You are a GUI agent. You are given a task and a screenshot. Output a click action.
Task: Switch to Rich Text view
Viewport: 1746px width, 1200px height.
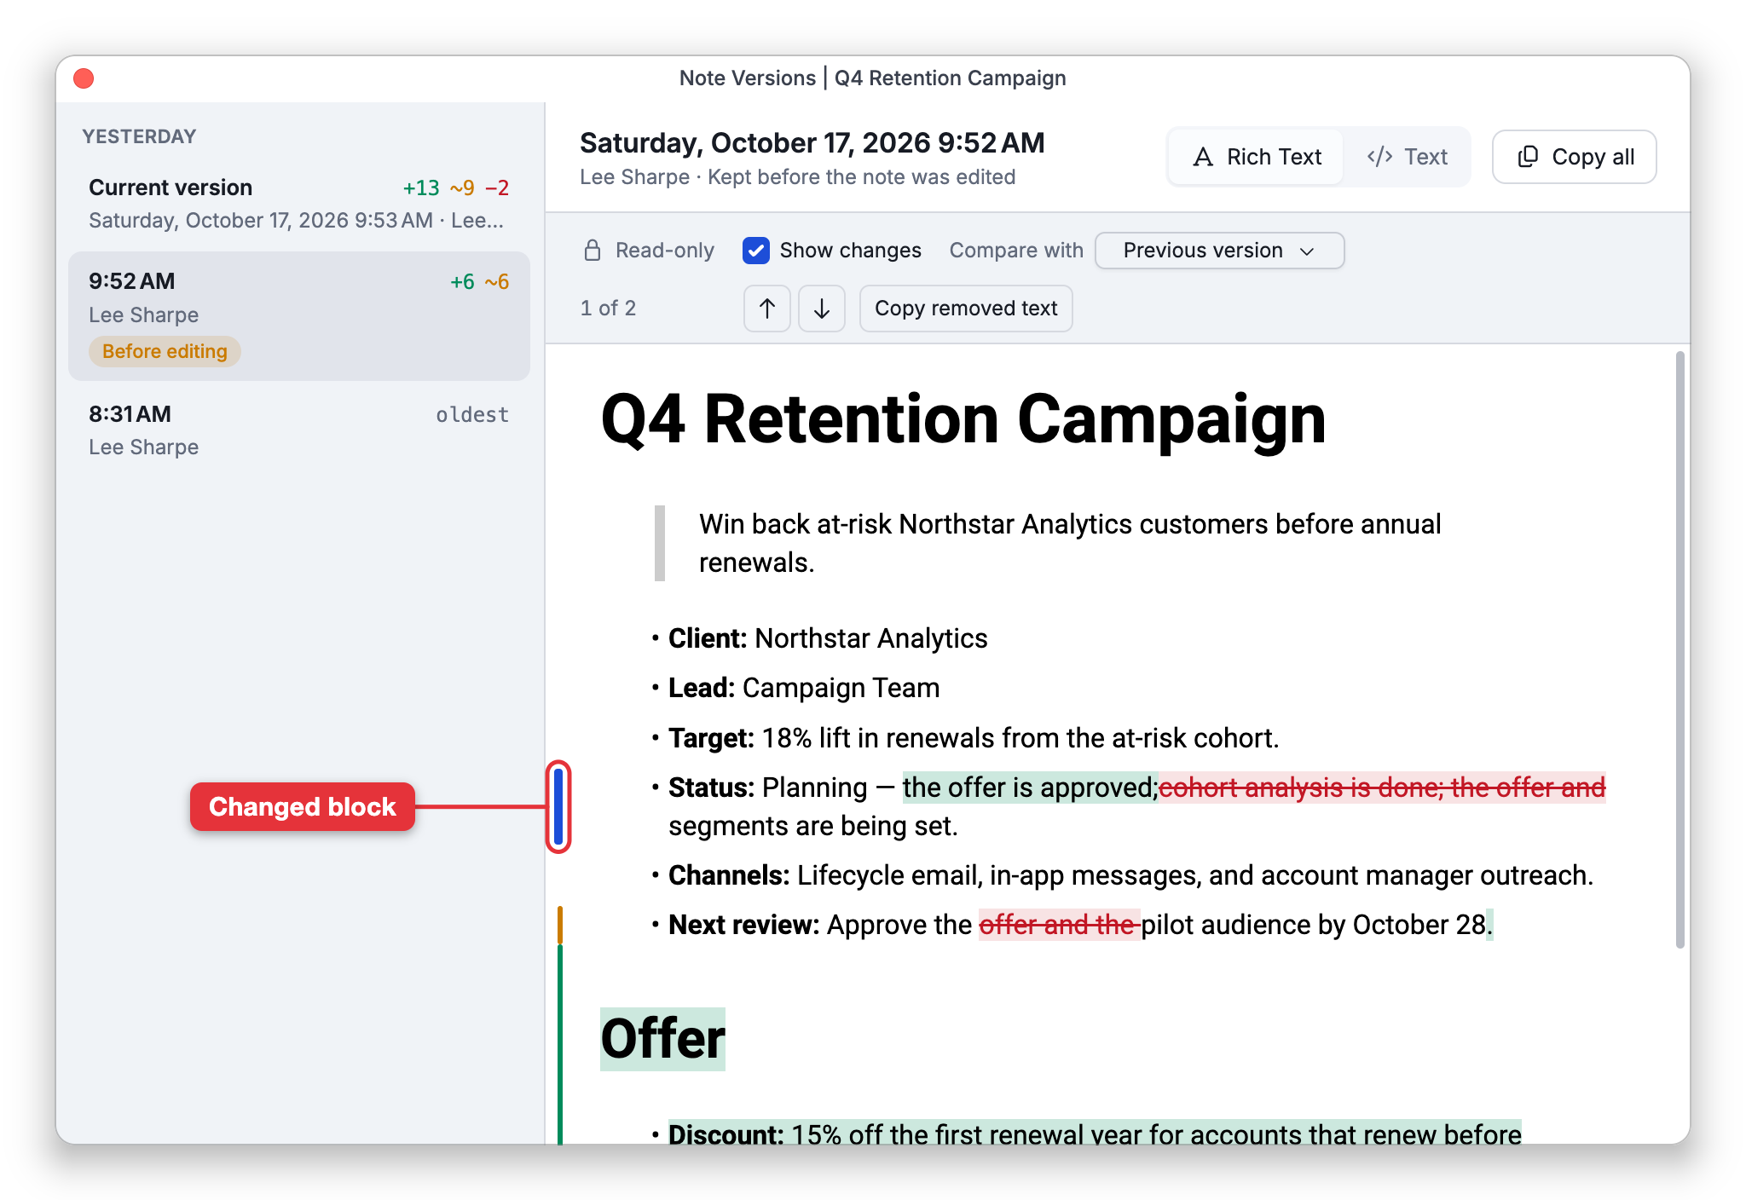pos(1257,157)
